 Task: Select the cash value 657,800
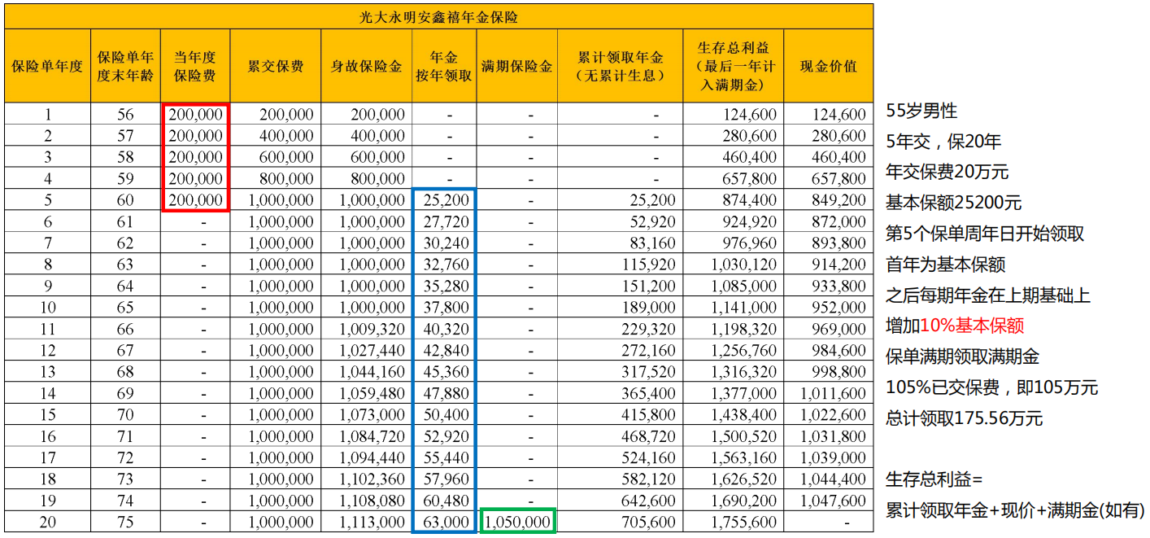pos(839,179)
